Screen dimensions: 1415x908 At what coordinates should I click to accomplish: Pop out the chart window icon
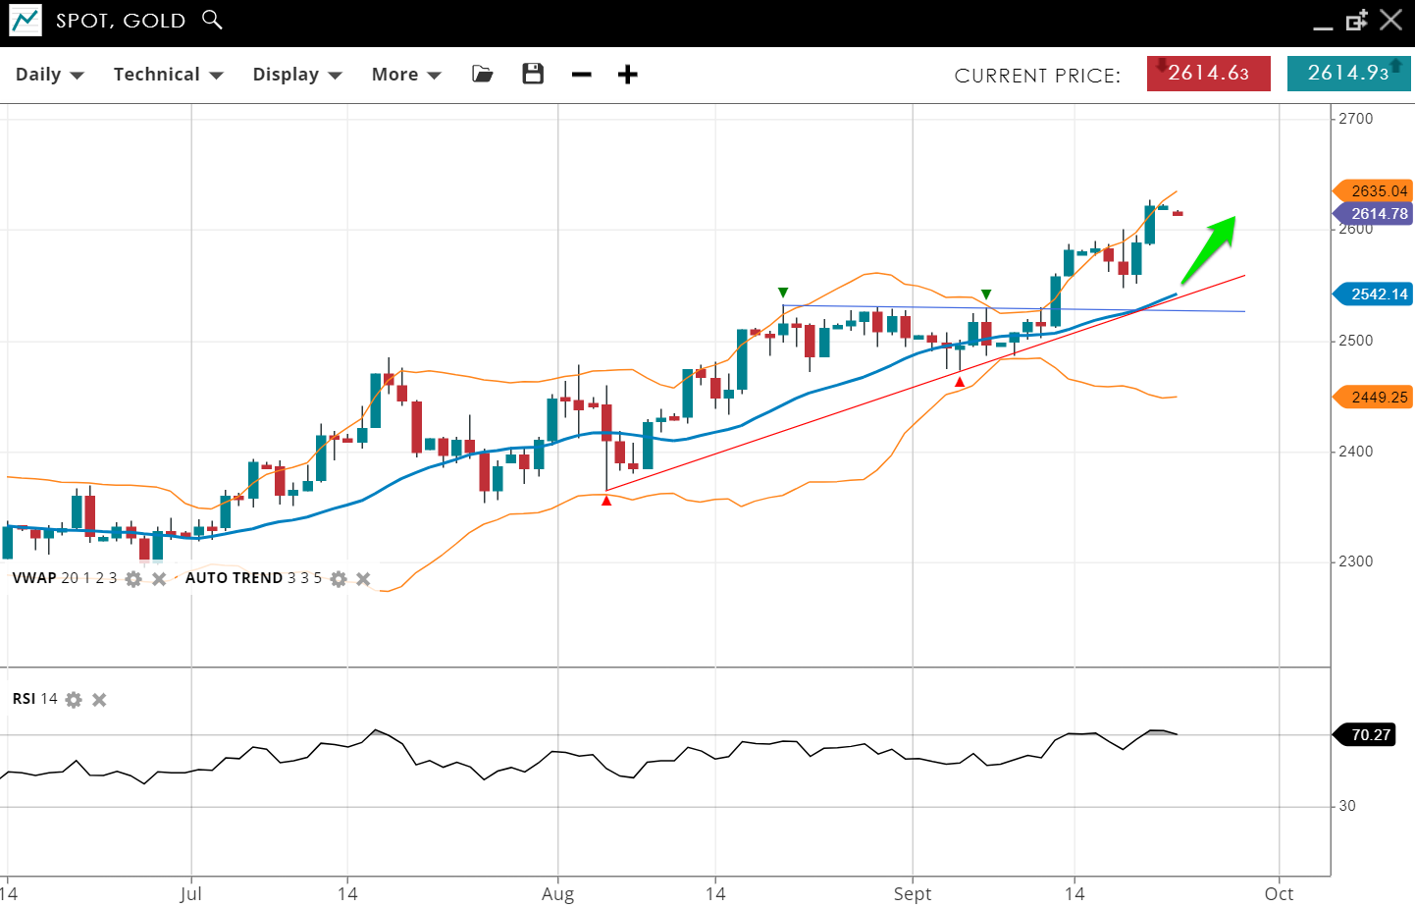(1356, 21)
